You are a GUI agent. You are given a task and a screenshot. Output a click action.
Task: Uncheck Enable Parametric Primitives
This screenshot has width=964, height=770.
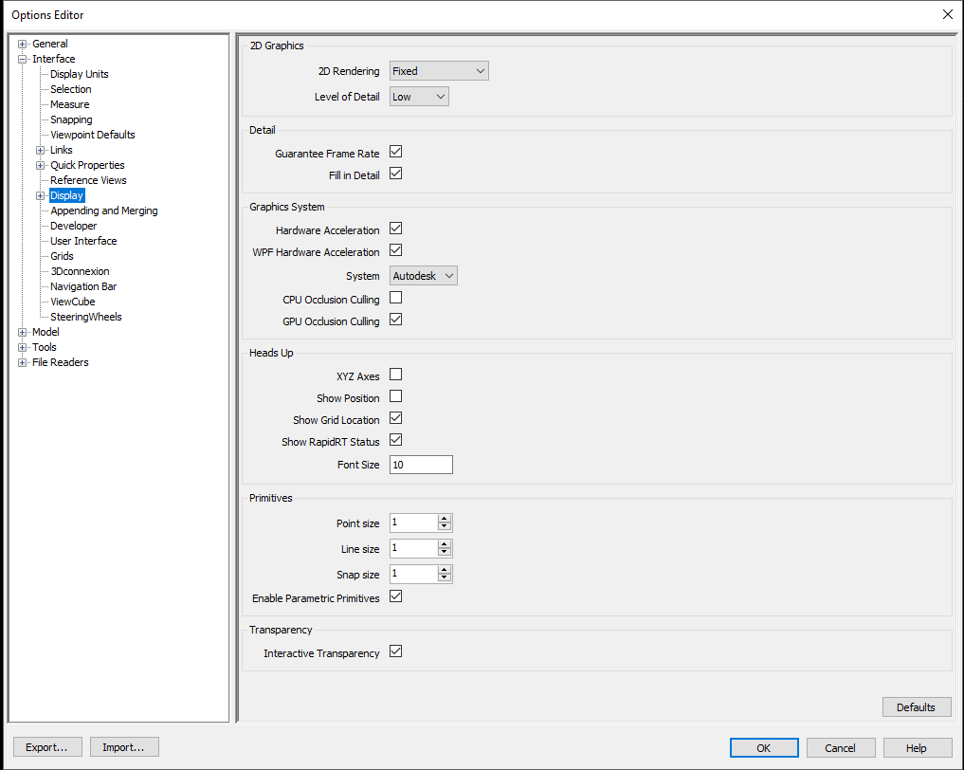click(395, 596)
